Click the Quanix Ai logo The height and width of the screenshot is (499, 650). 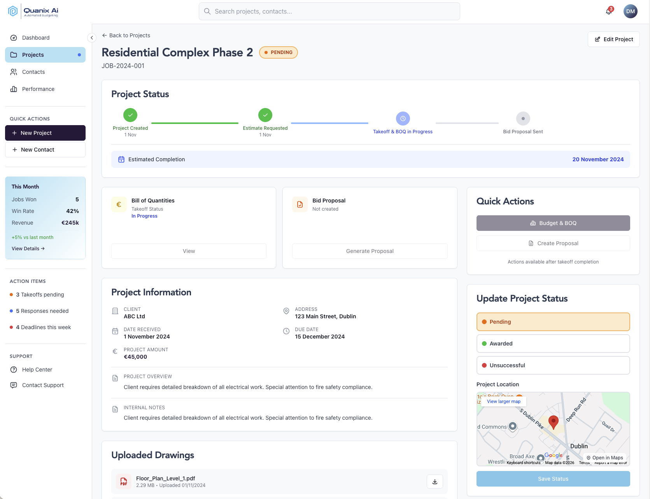coord(33,12)
